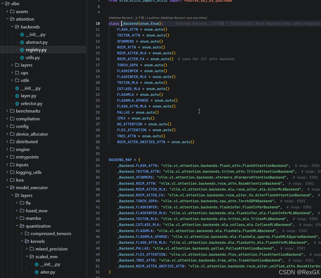321x278 pixels.
Task: Click the folder icon beside entrypoints
Action: point(12,157)
